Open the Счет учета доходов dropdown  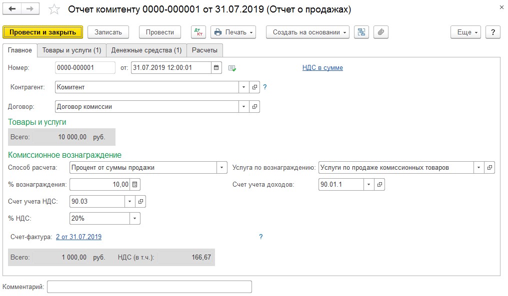[x=369, y=185]
